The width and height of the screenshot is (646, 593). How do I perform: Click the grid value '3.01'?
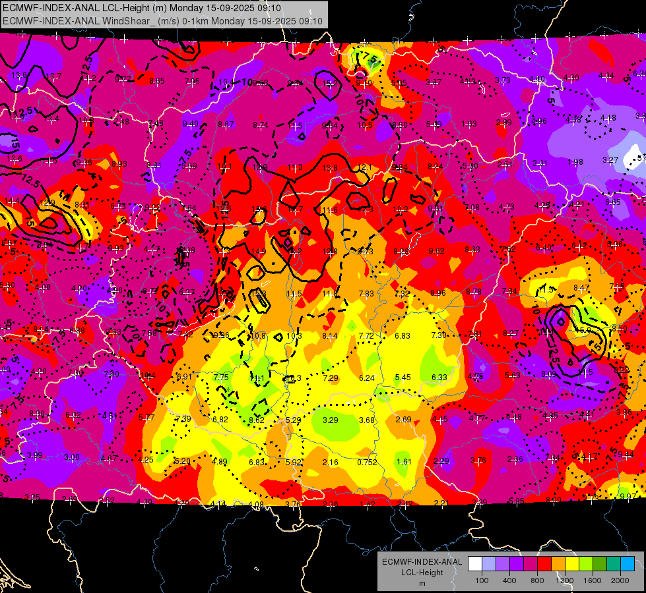pos(540,163)
